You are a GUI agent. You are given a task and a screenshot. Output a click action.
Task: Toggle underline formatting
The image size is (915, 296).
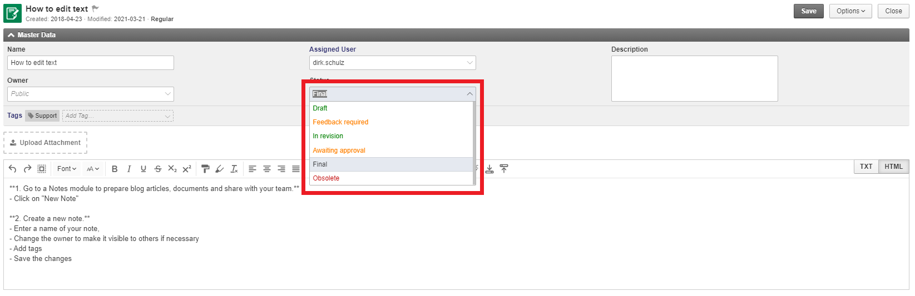[x=144, y=169]
